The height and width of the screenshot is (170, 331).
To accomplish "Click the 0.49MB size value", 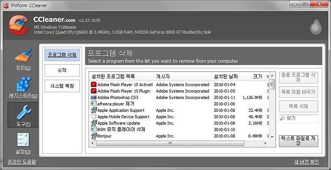I will (x=256, y=136).
